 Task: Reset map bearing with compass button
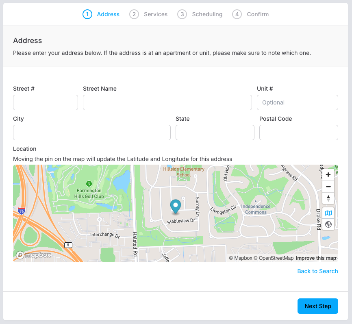(328, 198)
